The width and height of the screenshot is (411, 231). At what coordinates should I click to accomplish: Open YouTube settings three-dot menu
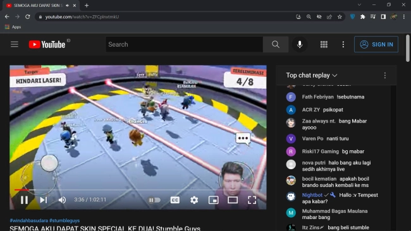click(x=343, y=44)
